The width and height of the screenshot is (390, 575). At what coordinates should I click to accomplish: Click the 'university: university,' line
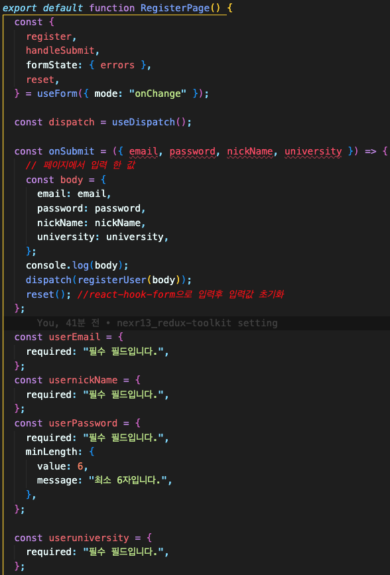[103, 237]
